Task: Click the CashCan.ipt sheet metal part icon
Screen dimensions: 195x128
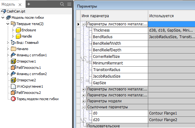Action: [x=3, y=11]
